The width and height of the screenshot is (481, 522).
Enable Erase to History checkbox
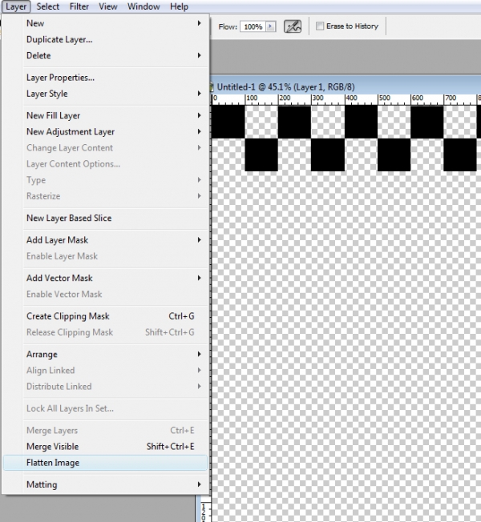point(320,26)
